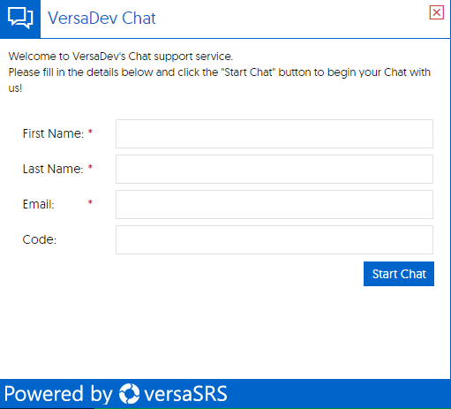This screenshot has width=451, height=409.
Task: Click the "Please fill in the details" instruction
Action: [219, 80]
